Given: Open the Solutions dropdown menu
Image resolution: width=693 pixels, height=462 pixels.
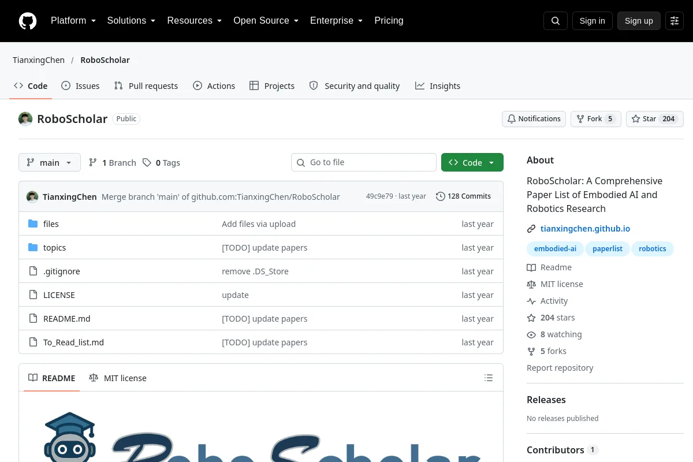Looking at the screenshot, I should (131, 21).
